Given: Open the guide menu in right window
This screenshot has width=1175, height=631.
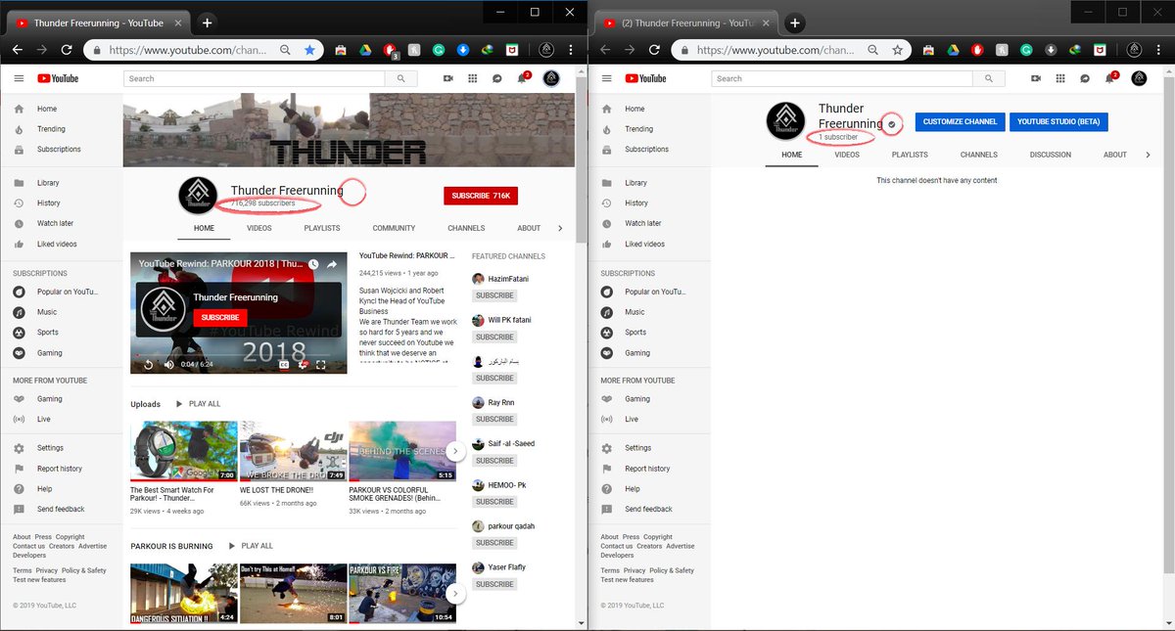Looking at the screenshot, I should pyautogui.click(x=606, y=78).
